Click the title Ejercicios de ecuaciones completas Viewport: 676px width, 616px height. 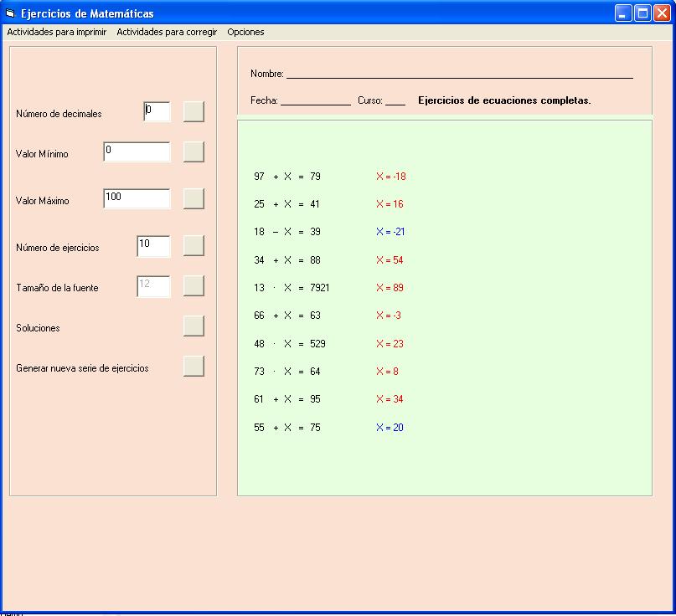(504, 100)
